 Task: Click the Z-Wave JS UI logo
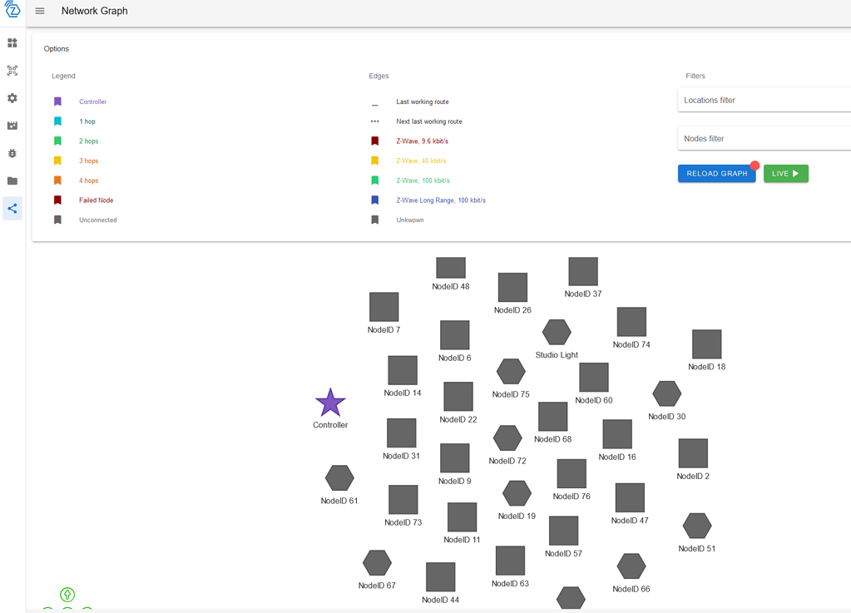point(13,11)
